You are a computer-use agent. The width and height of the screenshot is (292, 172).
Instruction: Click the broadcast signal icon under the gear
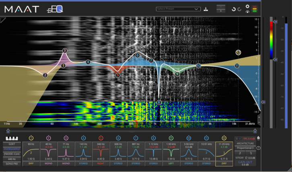click(x=247, y=12)
